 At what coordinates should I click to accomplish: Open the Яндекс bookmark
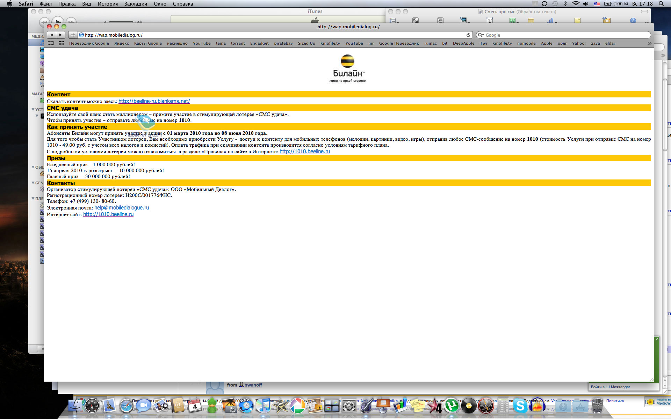[122, 43]
